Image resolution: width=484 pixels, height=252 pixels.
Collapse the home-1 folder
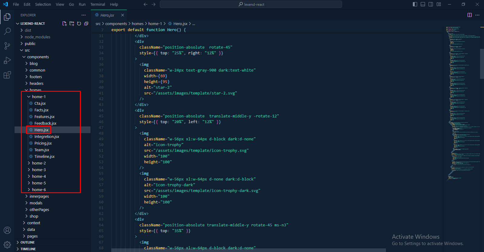coord(39,97)
